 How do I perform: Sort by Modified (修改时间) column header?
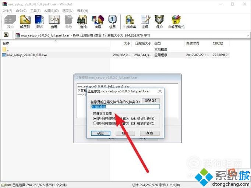coord(198,43)
